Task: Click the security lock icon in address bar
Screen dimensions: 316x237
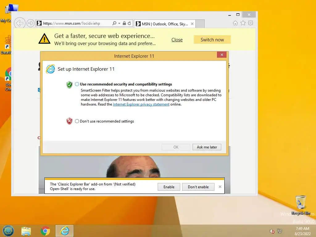Action: 124,23
